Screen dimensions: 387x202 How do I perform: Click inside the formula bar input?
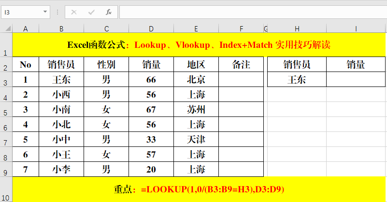pos(253,12)
